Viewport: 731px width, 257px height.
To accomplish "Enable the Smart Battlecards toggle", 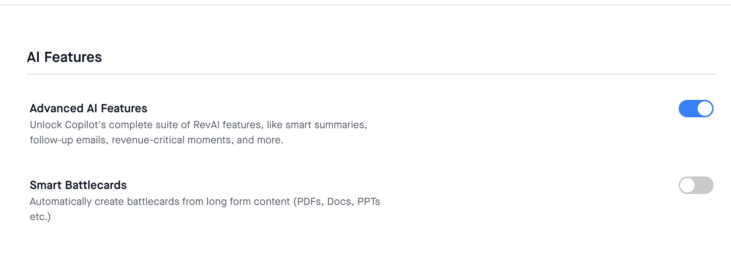I will tap(696, 185).
